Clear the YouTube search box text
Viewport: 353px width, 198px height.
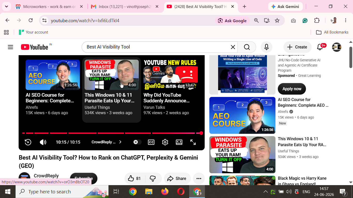233,47
